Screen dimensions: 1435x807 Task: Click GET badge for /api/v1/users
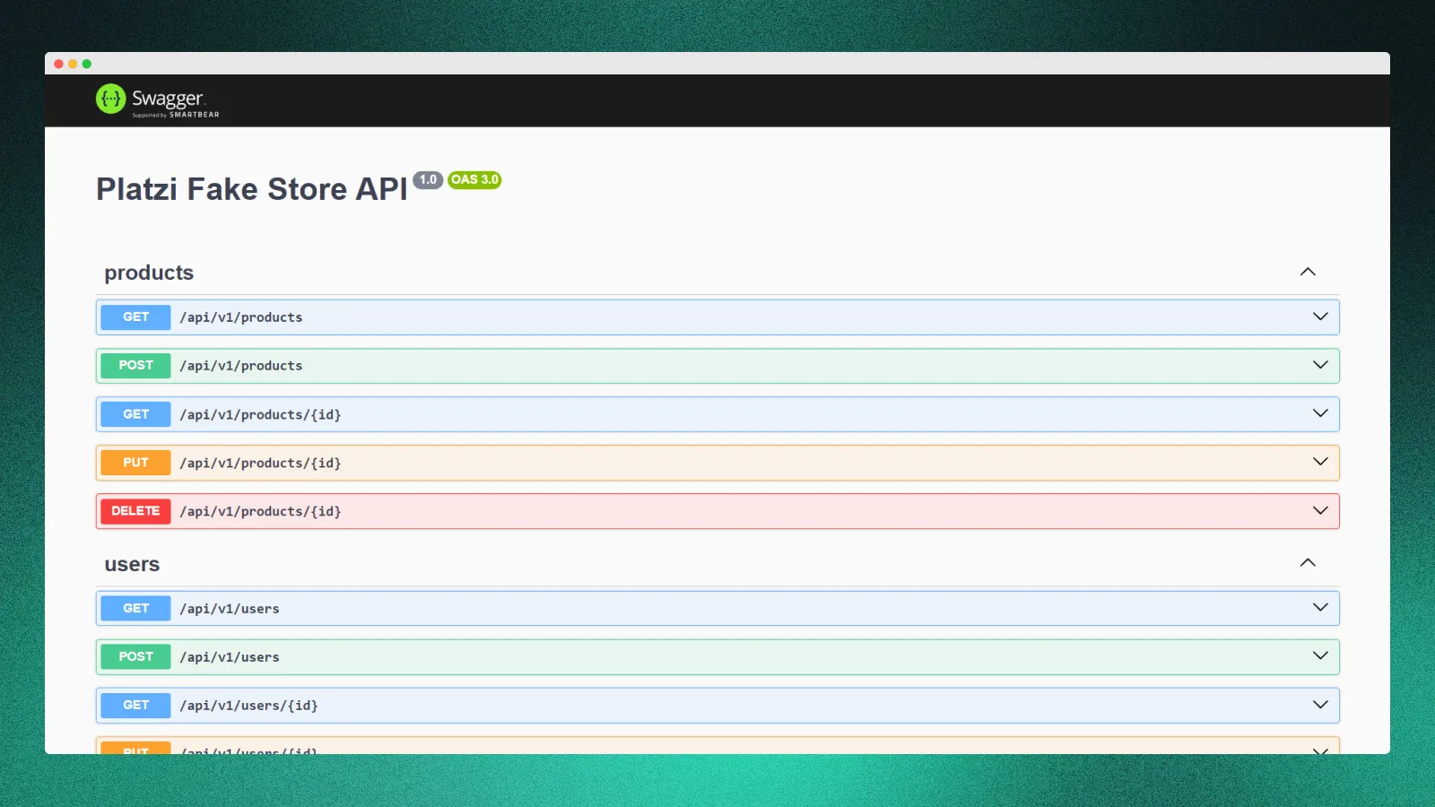point(135,609)
